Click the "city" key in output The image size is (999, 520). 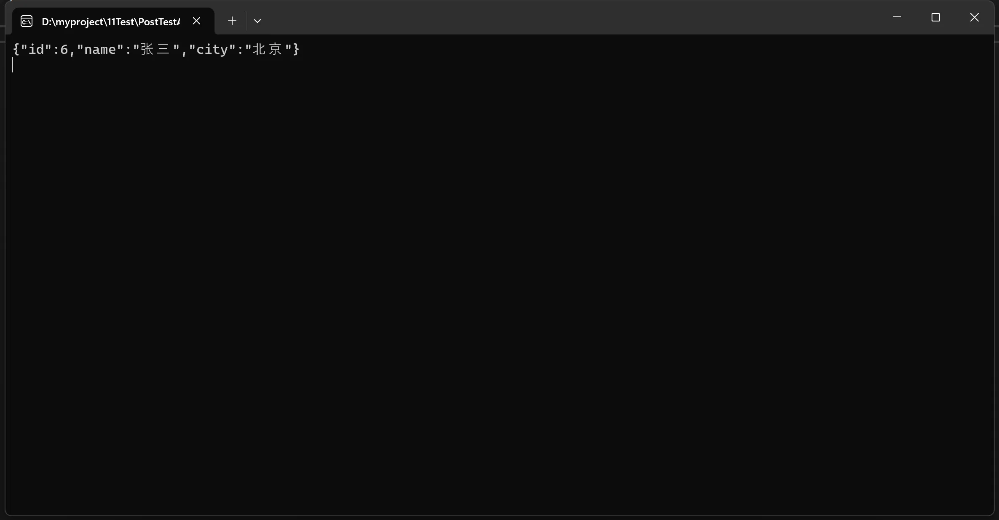(x=212, y=49)
